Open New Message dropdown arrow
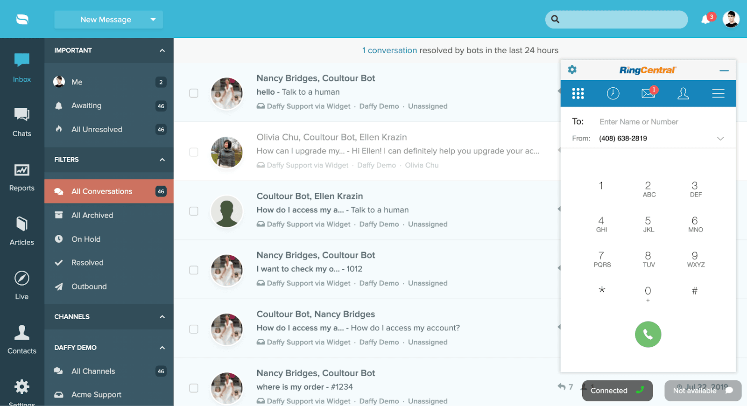747x406 pixels. click(153, 20)
